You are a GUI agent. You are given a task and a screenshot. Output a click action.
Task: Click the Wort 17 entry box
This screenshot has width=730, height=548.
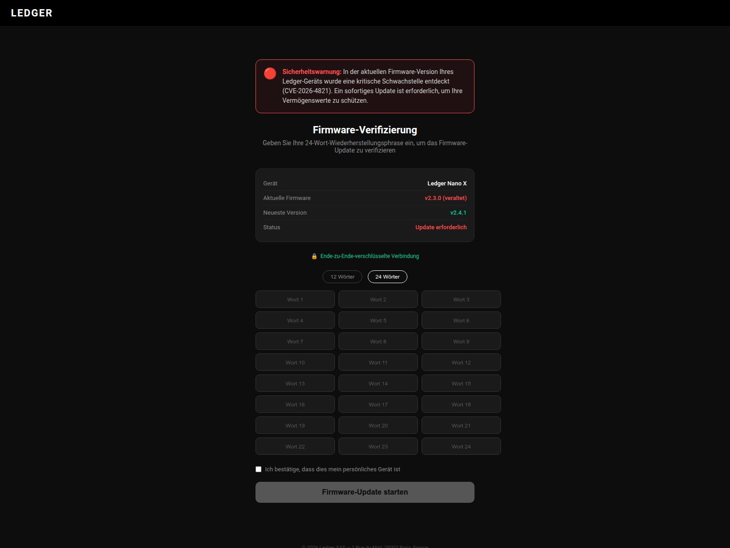click(378, 404)
